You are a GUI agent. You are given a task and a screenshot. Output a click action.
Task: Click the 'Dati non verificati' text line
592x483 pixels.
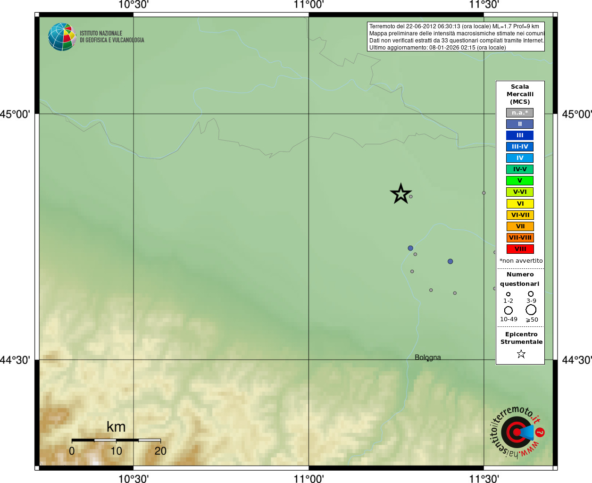pyautogui.click(x=457, y=41)
